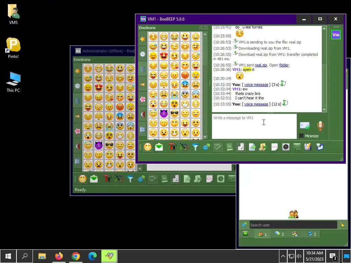This screenshot has height=263, width=351.
Task: Click the code snippet </> icon in VM1 toolbar
Action: [x=275, y=147]
